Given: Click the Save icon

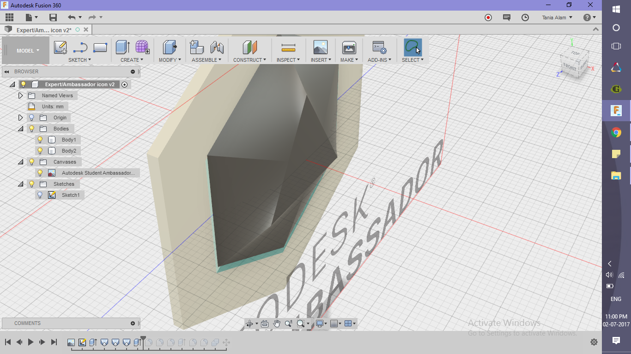Looking at the screenshot, I should 53,18.
